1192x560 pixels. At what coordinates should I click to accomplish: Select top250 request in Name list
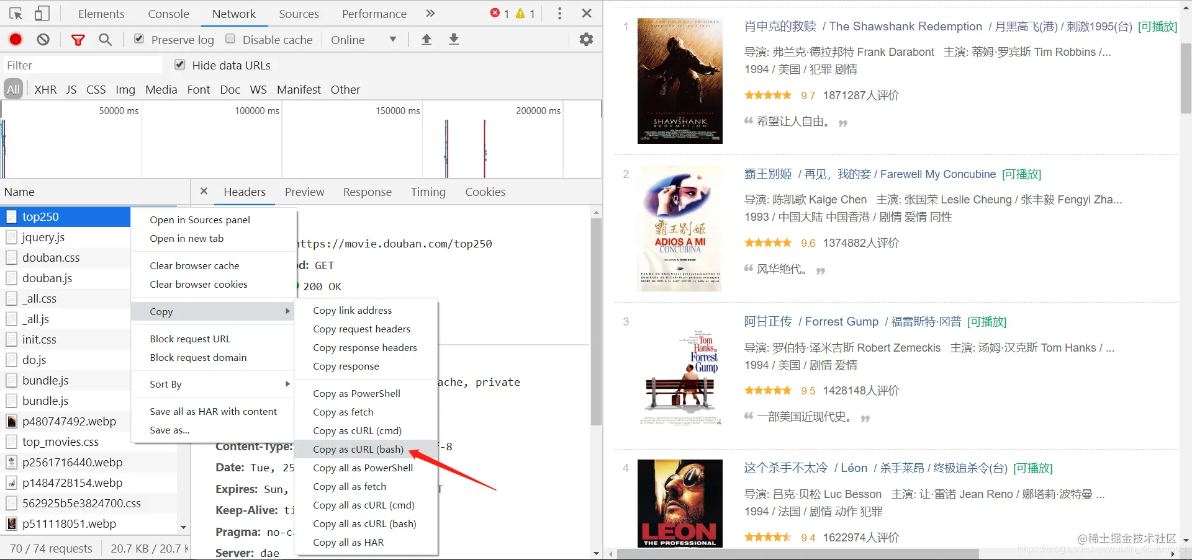[x=65, y=216]
